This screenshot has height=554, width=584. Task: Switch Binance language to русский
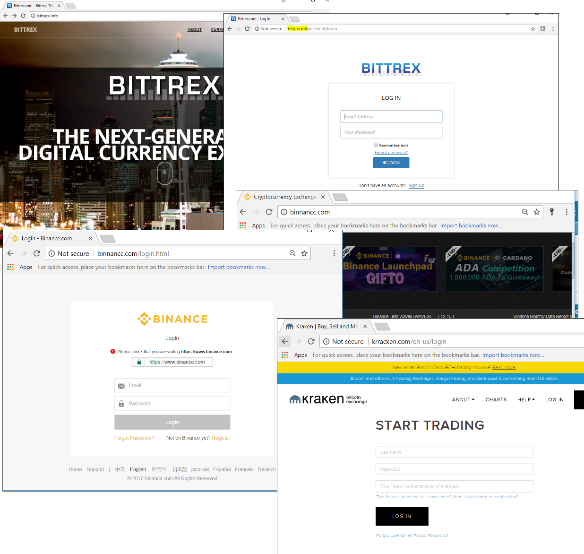pyautogui.click(x=200, y=469)
